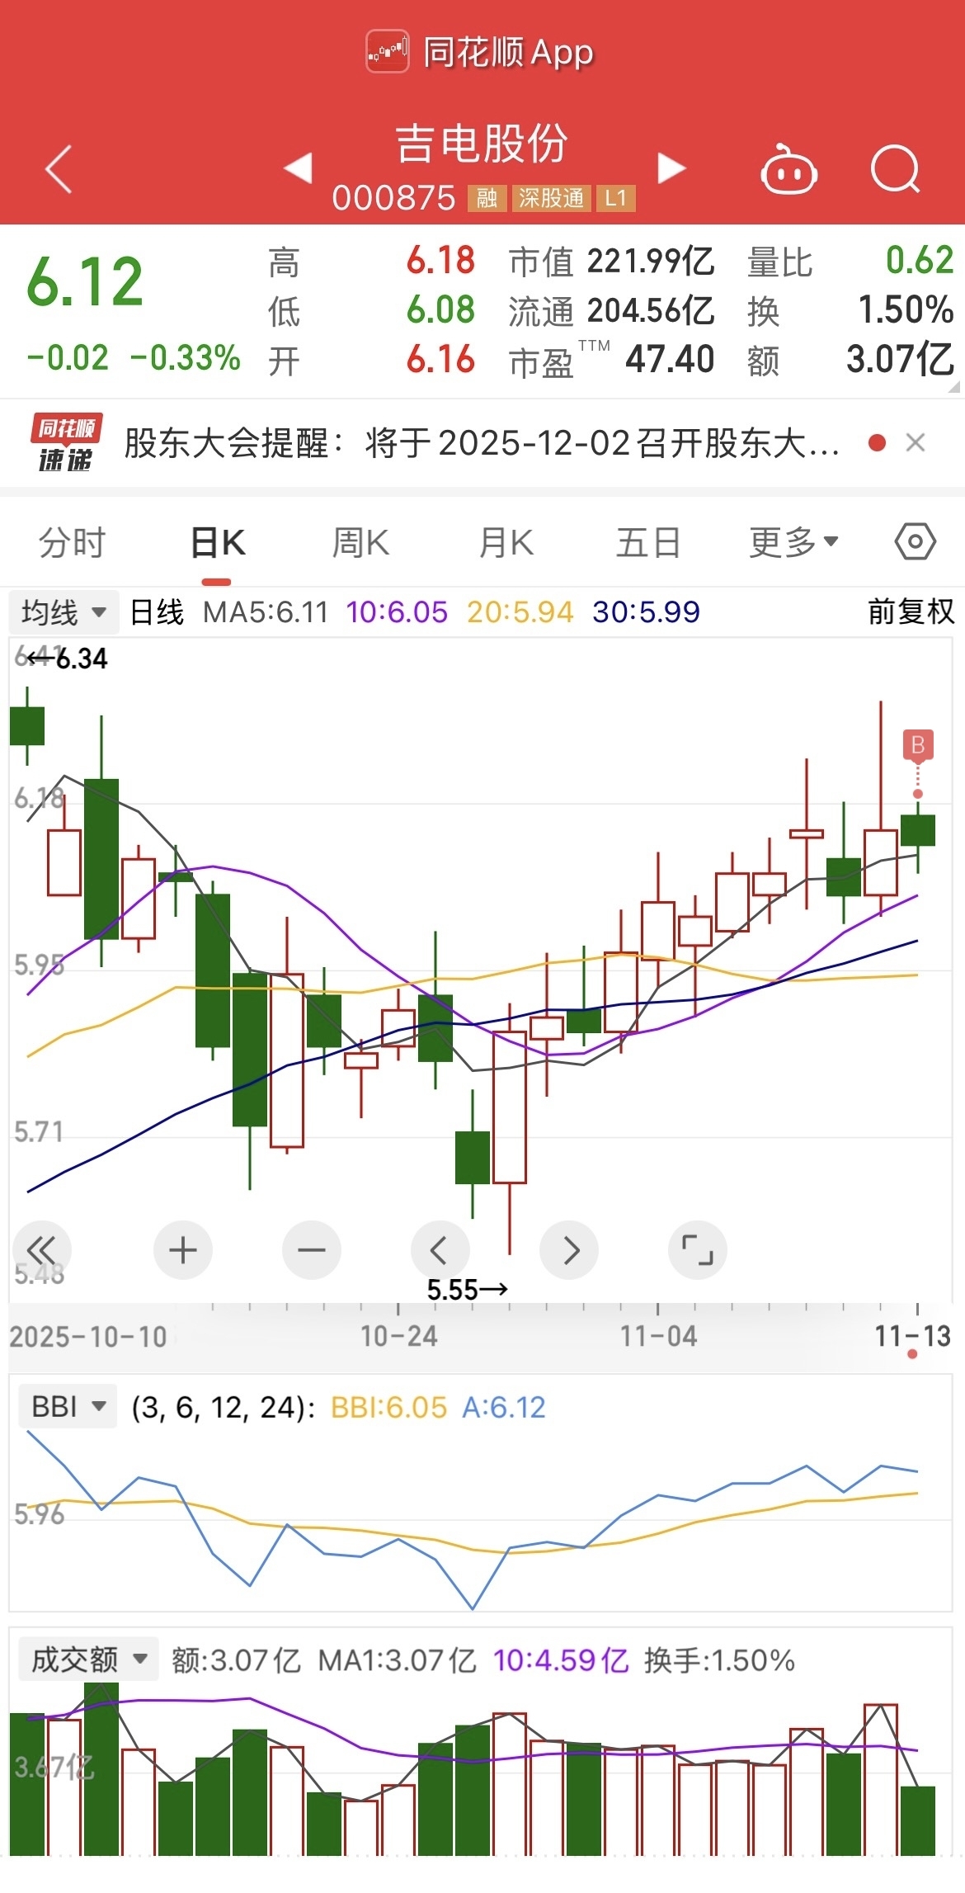965x1893 pixels.
Task: Jump to earliest data double-arrow
Action: 41,1250
